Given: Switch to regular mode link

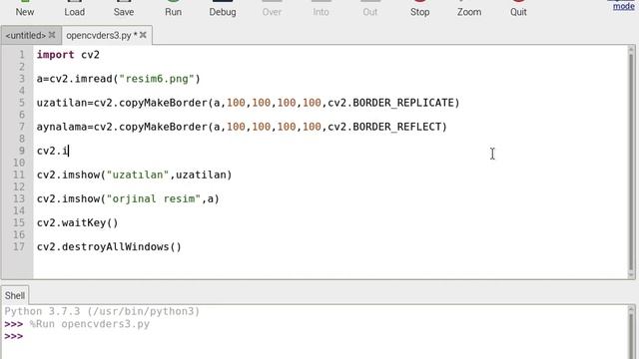Looking at the screenshot, I should point(623,6).
